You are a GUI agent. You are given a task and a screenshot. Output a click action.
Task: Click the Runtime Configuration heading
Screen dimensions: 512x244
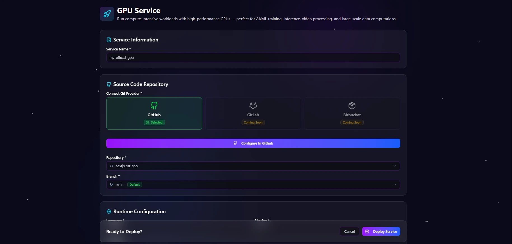point(139,212)
